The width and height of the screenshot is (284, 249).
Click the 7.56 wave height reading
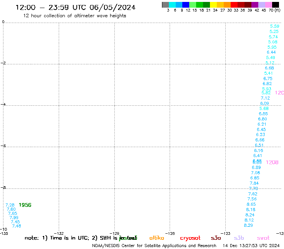click(x=252, y=199)
